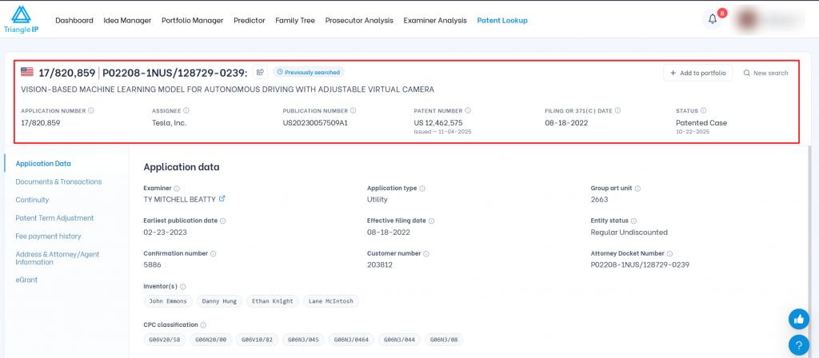
Task: Click assignee value Tesla, Inc.
Action: coord(170,122)
